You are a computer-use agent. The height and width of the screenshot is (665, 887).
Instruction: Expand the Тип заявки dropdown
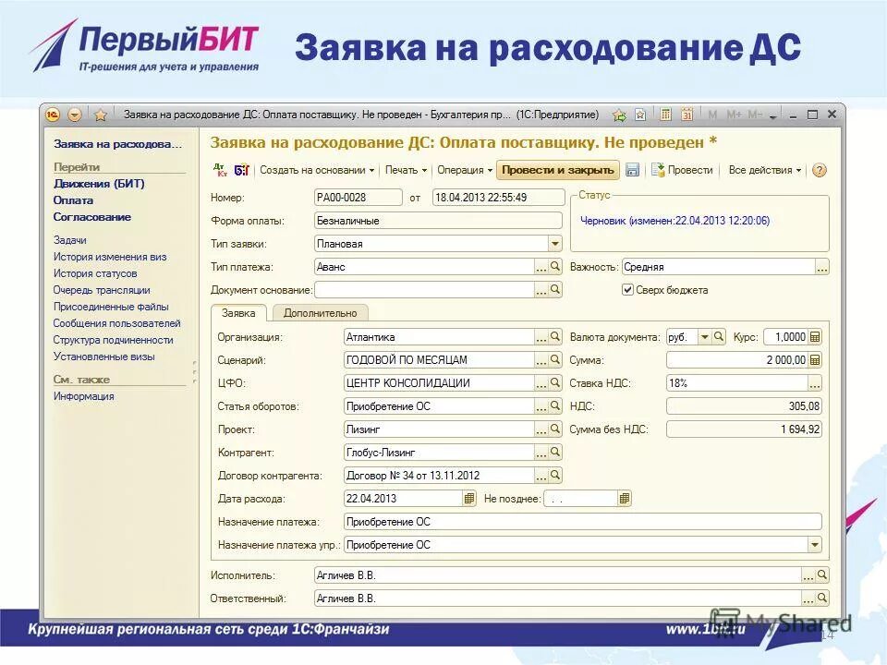554,242
